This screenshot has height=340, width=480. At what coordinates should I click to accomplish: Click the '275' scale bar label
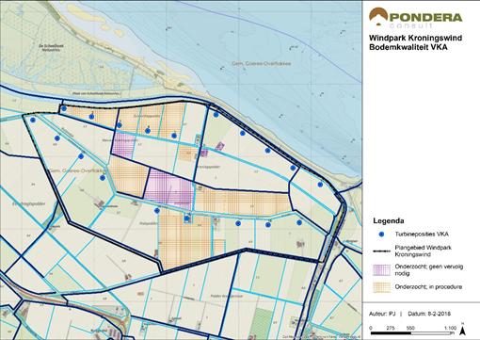(391, 328)
